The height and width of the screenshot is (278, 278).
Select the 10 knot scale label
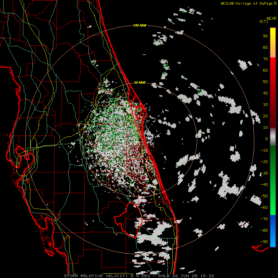click(x=265, y=128)
